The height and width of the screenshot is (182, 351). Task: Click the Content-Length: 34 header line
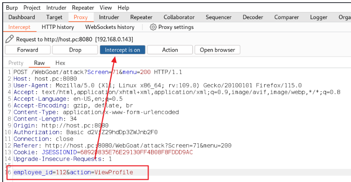45,119
